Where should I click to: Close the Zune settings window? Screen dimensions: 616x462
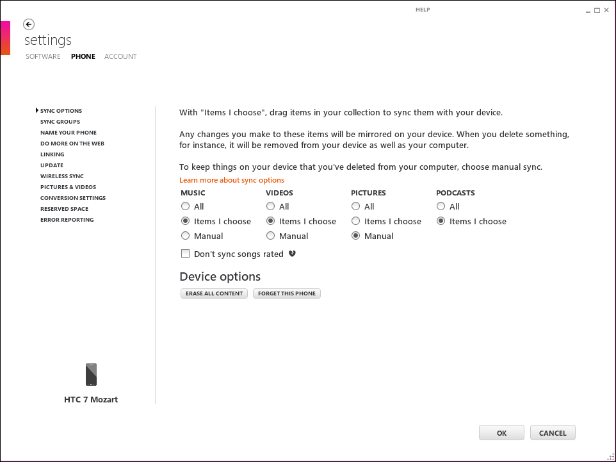tap(606, 10)
